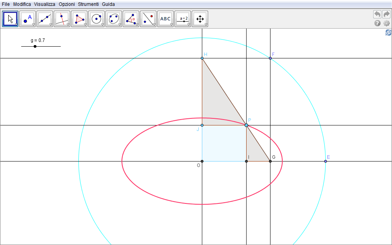Activate Circle with center through point tool
392x245 pixels.
[x=96, y=18]
